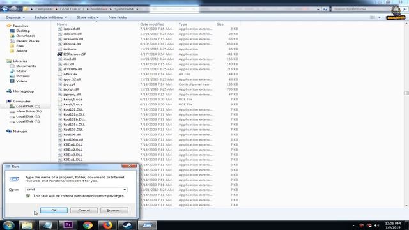Sort by the Type column header
The width and height of the screenshot is (409, 230).
[183, 24]
